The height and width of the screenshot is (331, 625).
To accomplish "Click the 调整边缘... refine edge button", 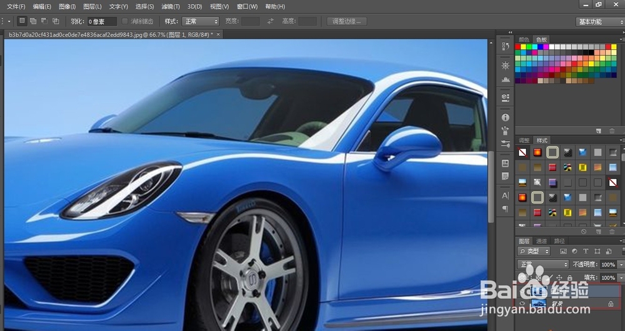I will [x=346, y=21].
